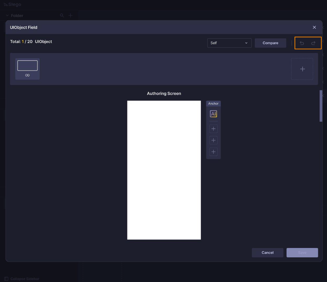Image resolution: width=327 pixels, height=282 pixels.
Task: Click the third empty anchor plus slot
Action: tap(213, 152)
